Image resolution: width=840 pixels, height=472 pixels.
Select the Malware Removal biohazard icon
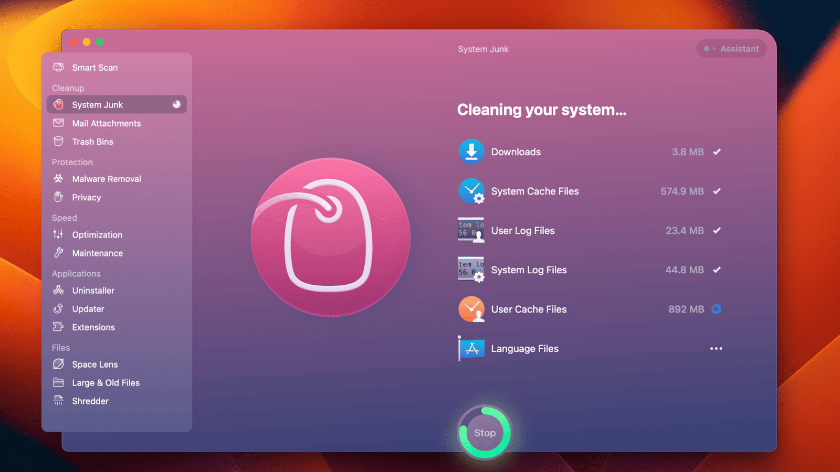pyautogui.click(x=58, y=178)
